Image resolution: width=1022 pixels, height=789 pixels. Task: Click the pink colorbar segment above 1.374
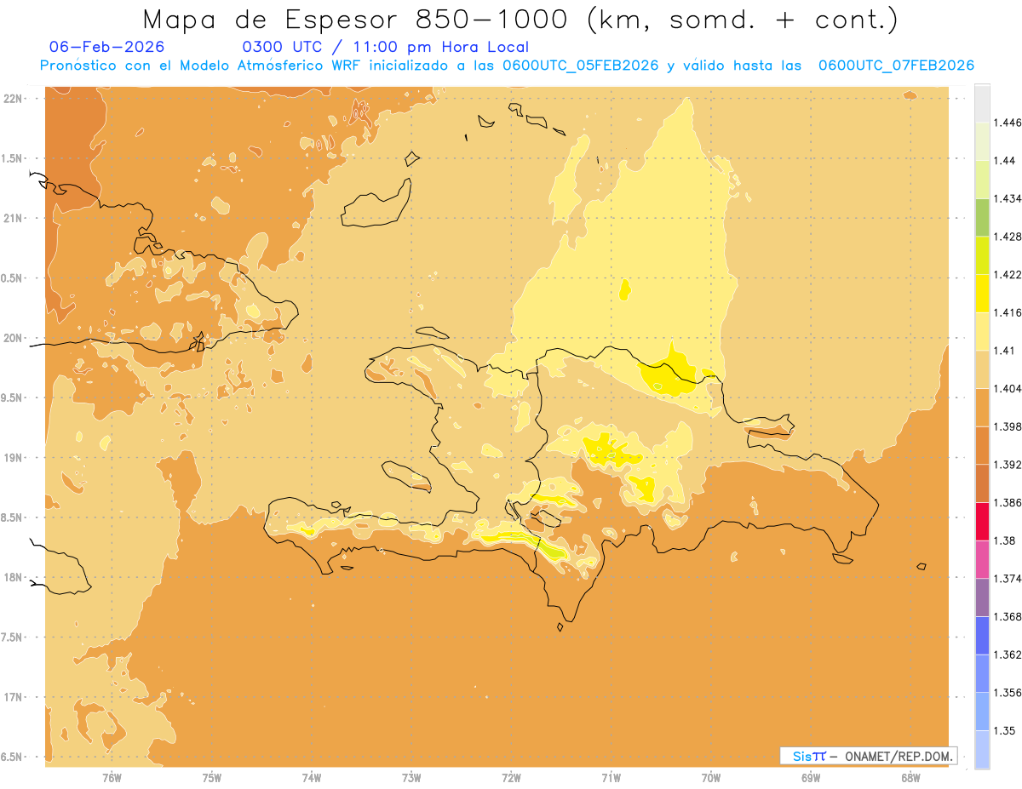tap(982, 559)
